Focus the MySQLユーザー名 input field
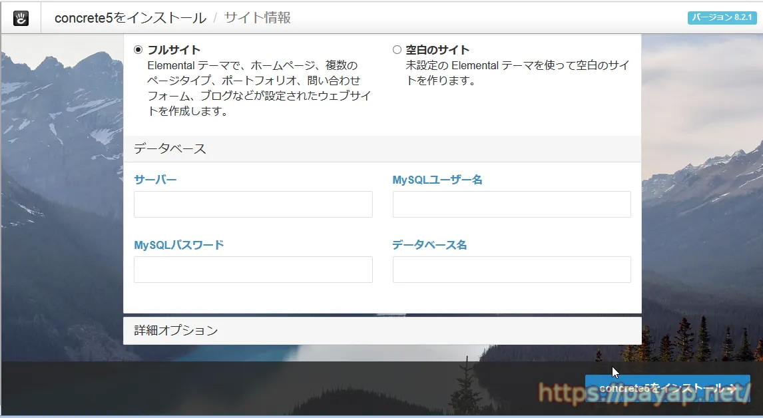 pyautogui.click(x=511, y=204)
